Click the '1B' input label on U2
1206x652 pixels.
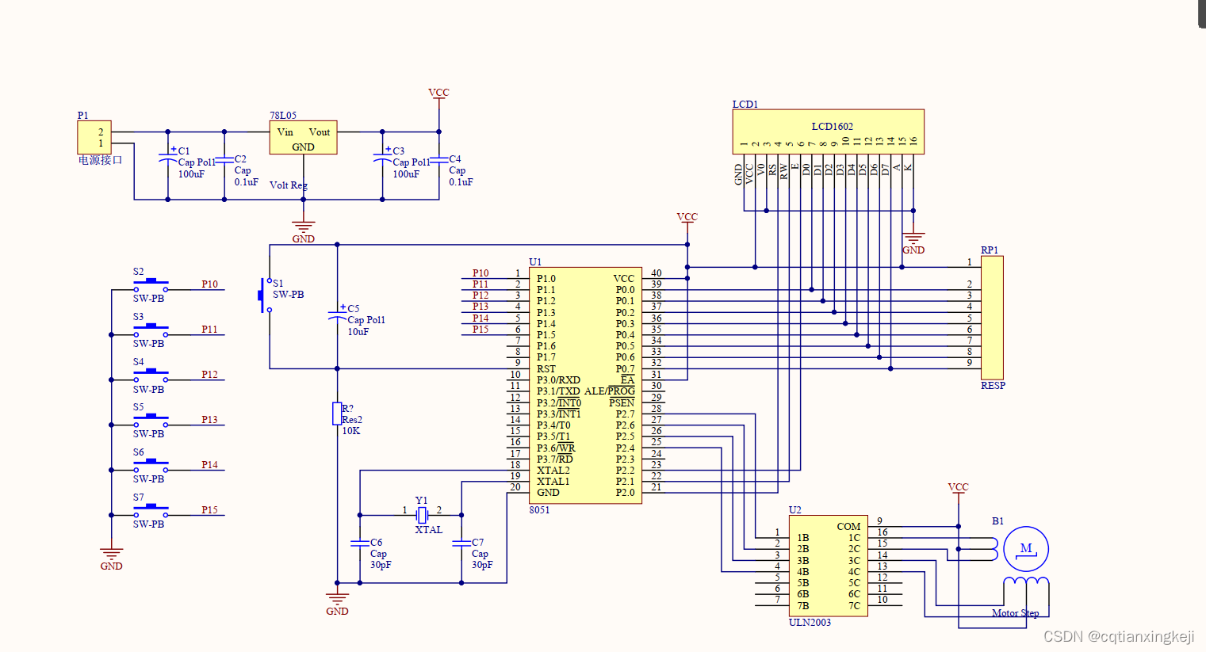click(803, 538)
